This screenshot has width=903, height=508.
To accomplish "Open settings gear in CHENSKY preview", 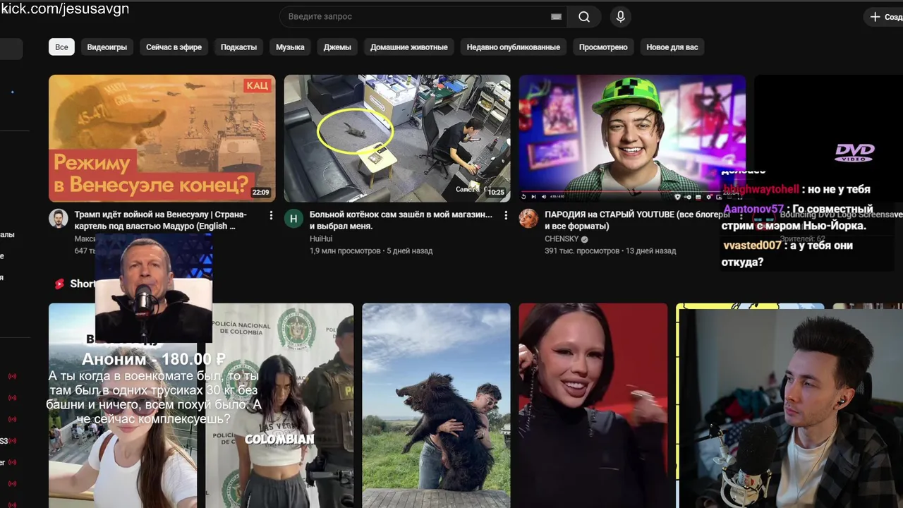I will pyautogui.click(x=709, y=197).
